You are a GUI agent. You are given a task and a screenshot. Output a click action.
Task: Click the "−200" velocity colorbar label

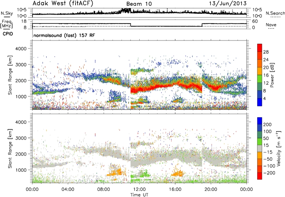tap(269, 173)
